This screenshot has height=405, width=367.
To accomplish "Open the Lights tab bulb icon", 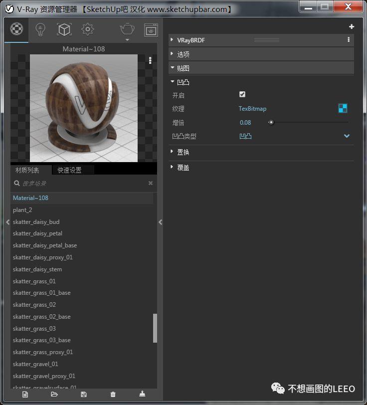I will (x=40, y=30).
